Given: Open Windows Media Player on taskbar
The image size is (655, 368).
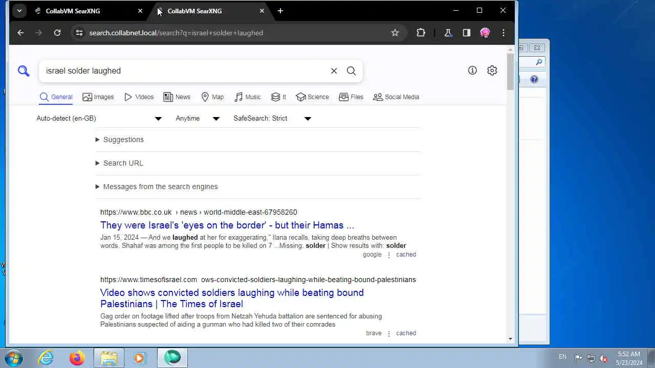Looking at the screenshot, I should point(140,358).
